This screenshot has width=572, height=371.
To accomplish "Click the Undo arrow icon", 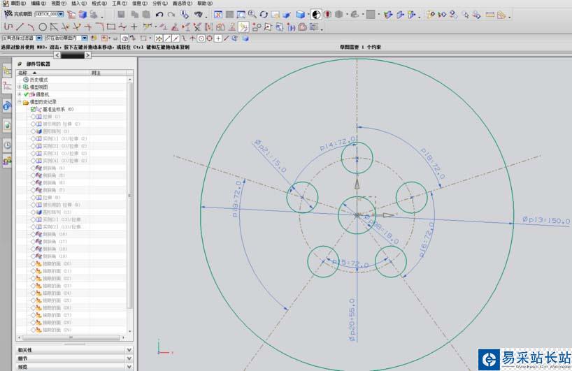I will (x=159, y=14).
